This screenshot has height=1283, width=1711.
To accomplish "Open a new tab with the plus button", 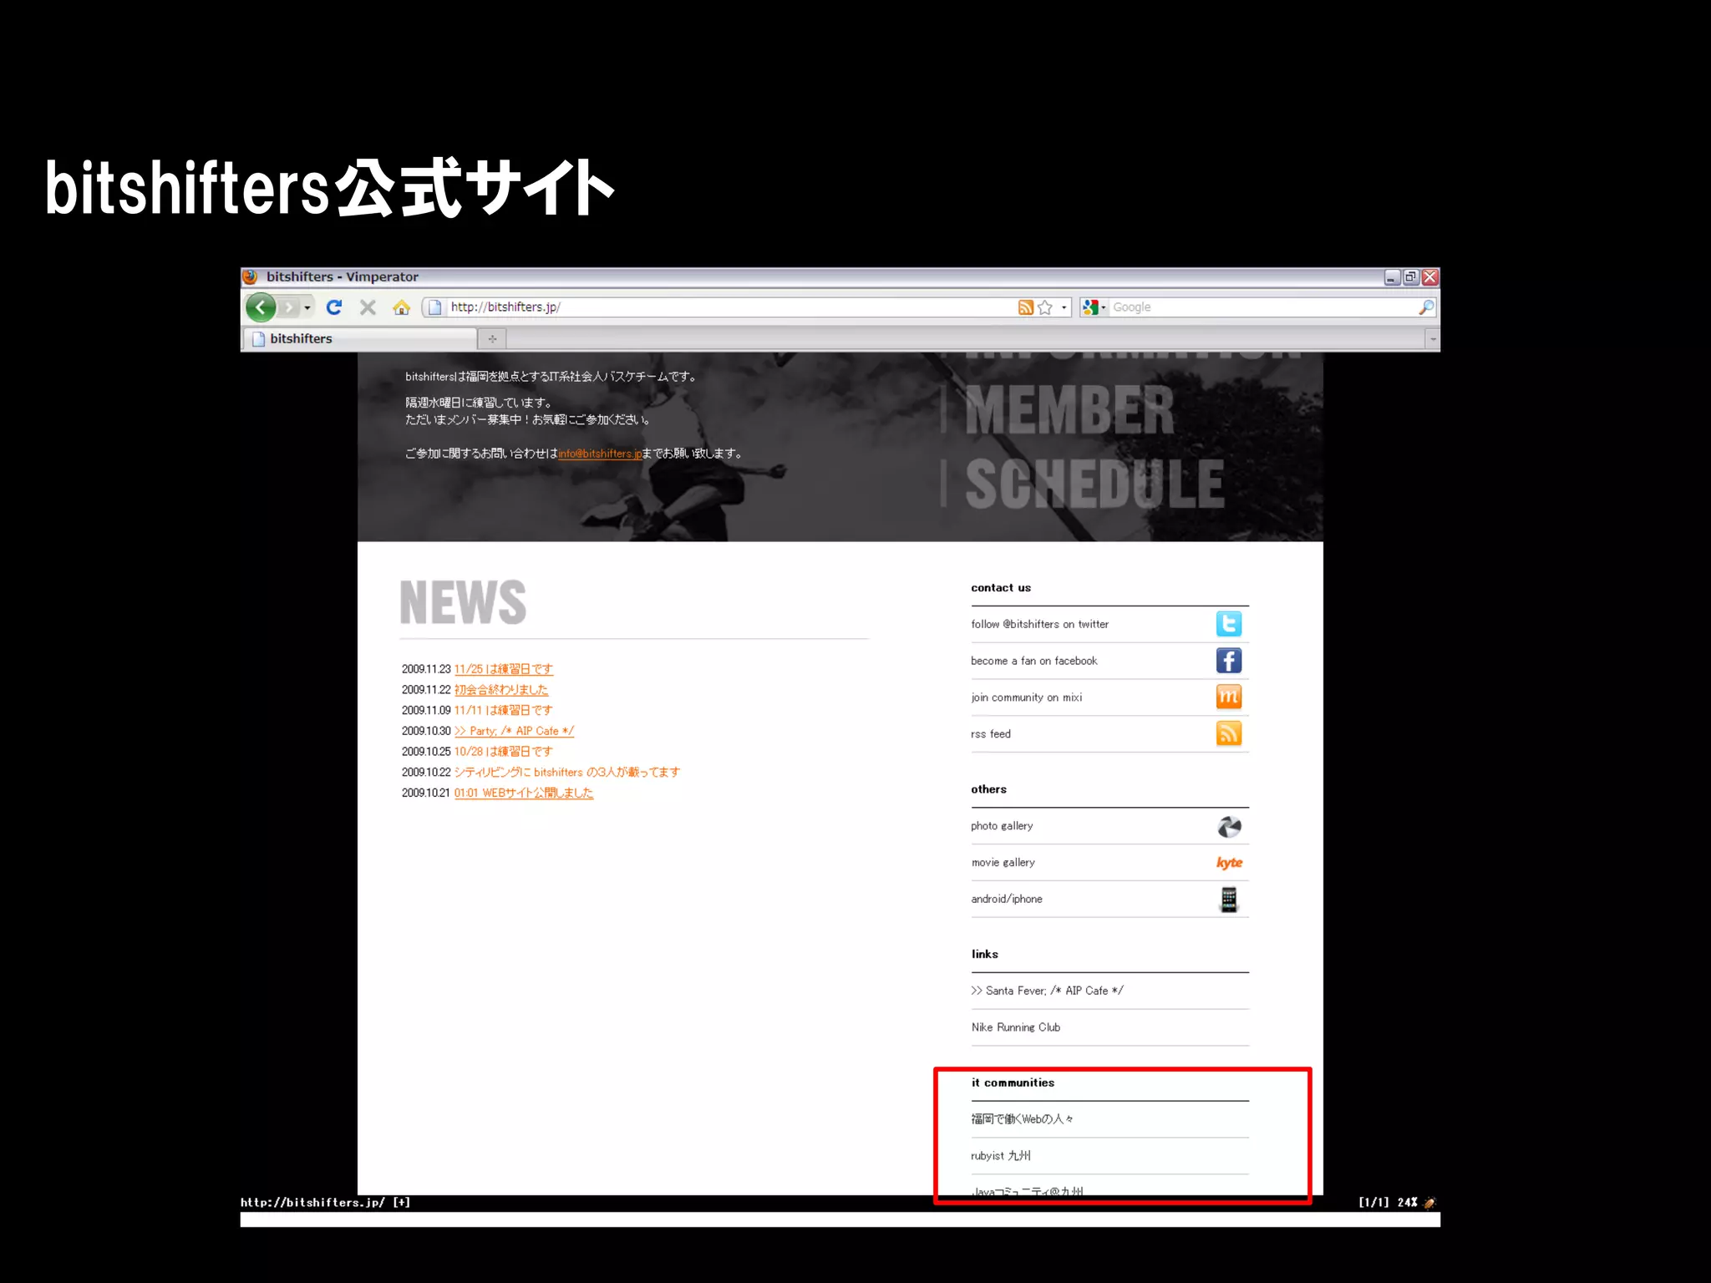I will pos(492,338).
